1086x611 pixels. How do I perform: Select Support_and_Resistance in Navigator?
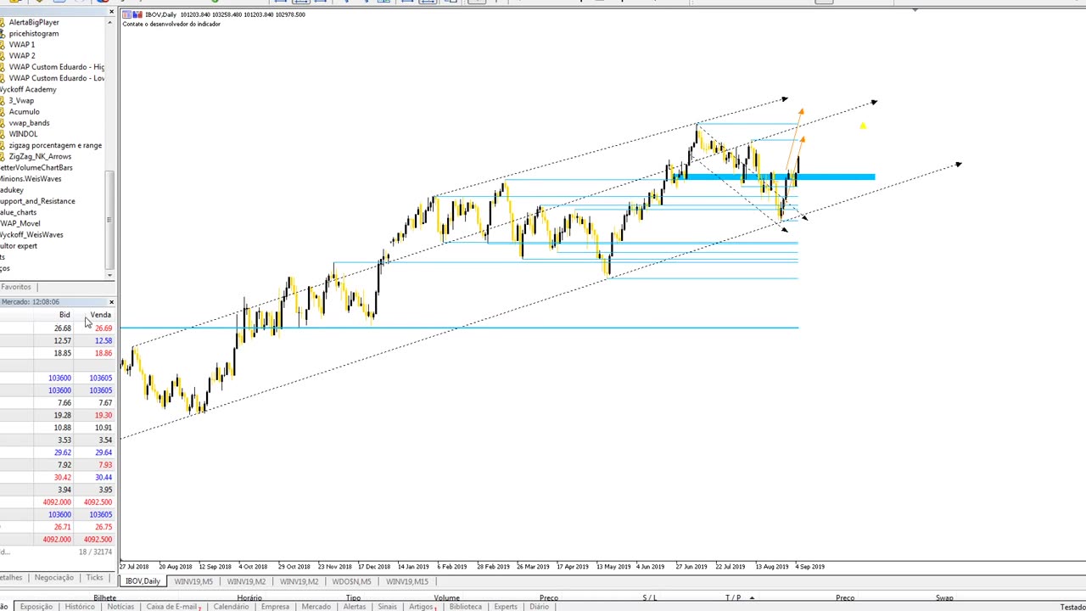[x=37, y=201]
